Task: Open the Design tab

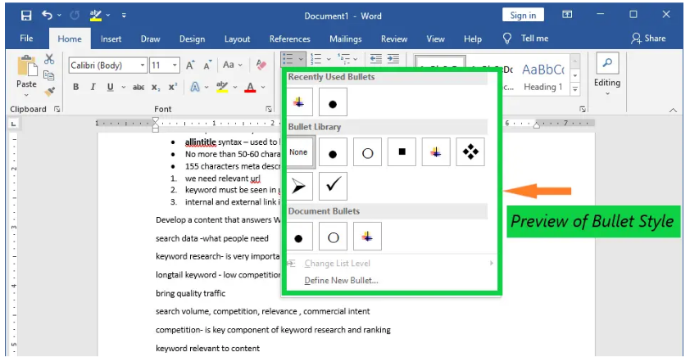Action: 192,38
